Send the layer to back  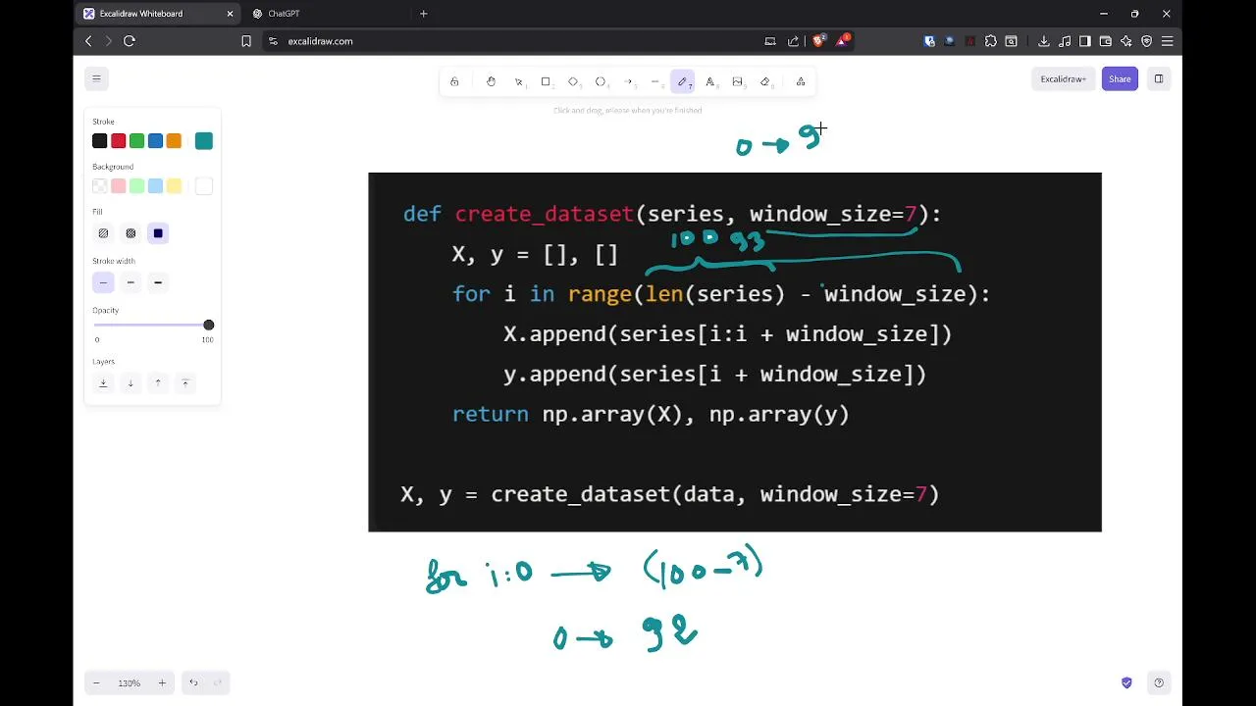tap(103, 383)
